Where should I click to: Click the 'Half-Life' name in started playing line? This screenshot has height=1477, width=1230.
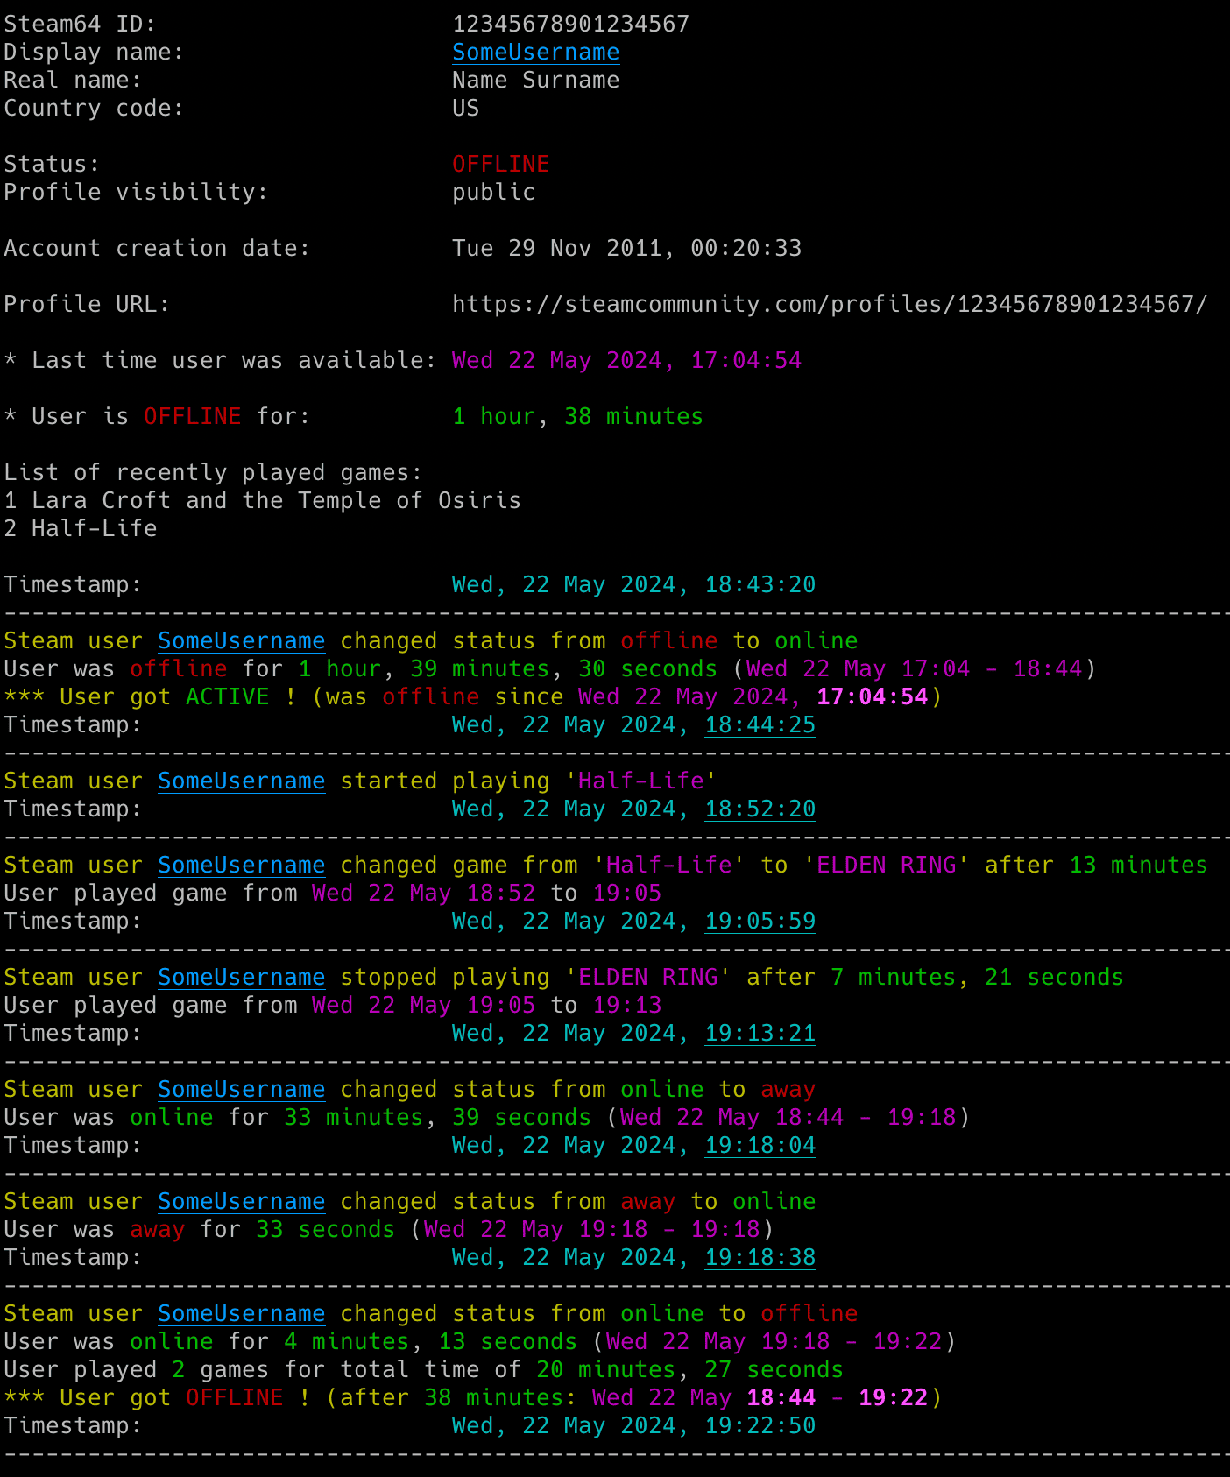click(640, 781)
